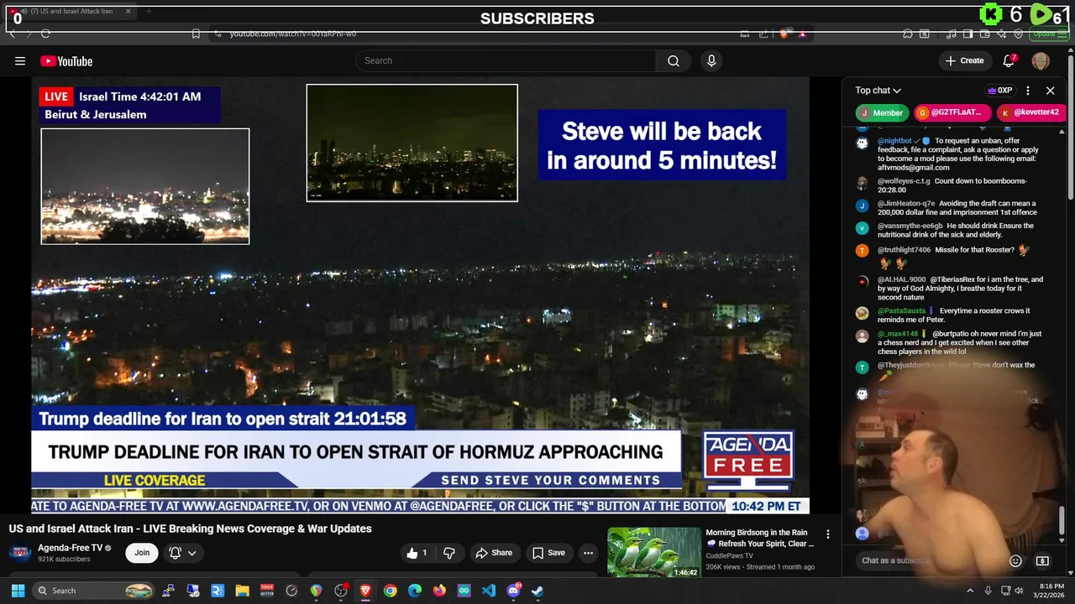Click the @JimHeaton-q7e chat username

point(906,203)
